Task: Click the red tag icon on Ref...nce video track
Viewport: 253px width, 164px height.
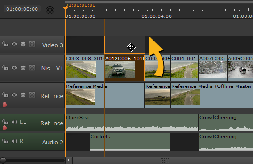Action: point(5,104)
